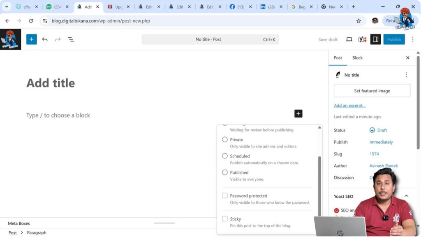Viewport: 421px width, 237px height.
Task: Enable the Sticky post checkbox
Action: point(225,219)
